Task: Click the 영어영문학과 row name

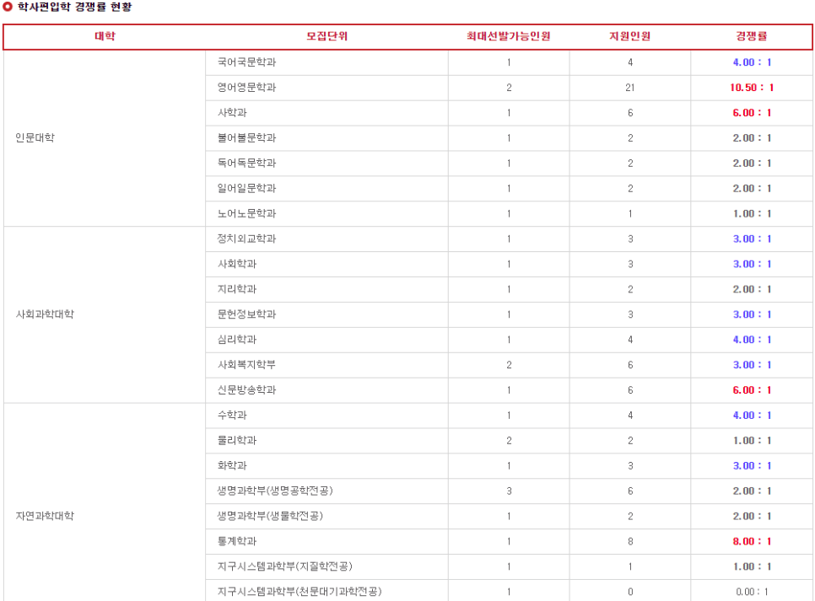Action: tap(246, 88)
